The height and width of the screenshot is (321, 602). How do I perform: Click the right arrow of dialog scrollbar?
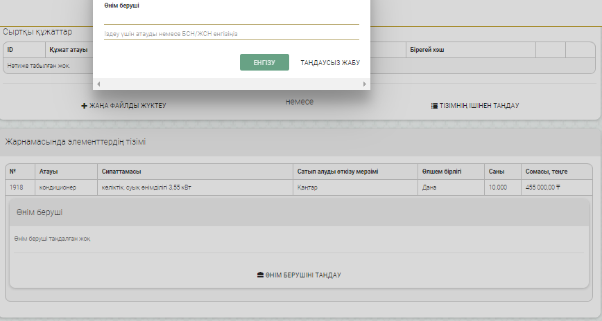coord(365,84)
